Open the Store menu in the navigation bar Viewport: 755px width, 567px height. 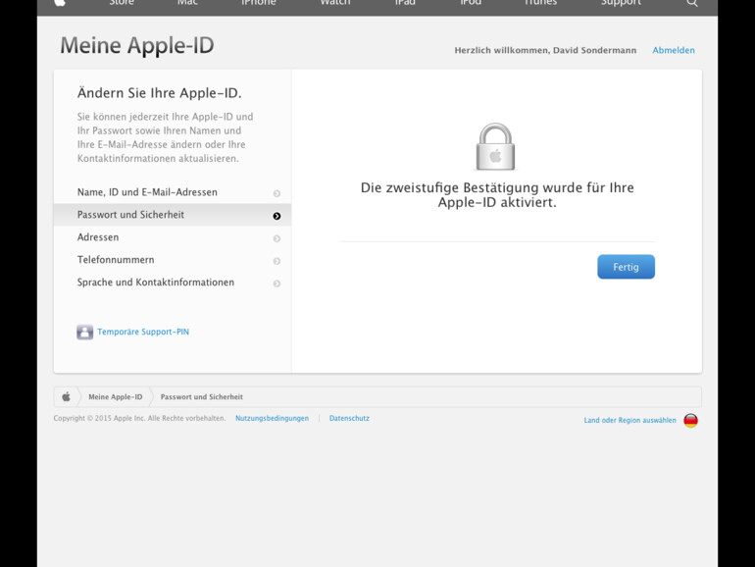click(122, 3)
